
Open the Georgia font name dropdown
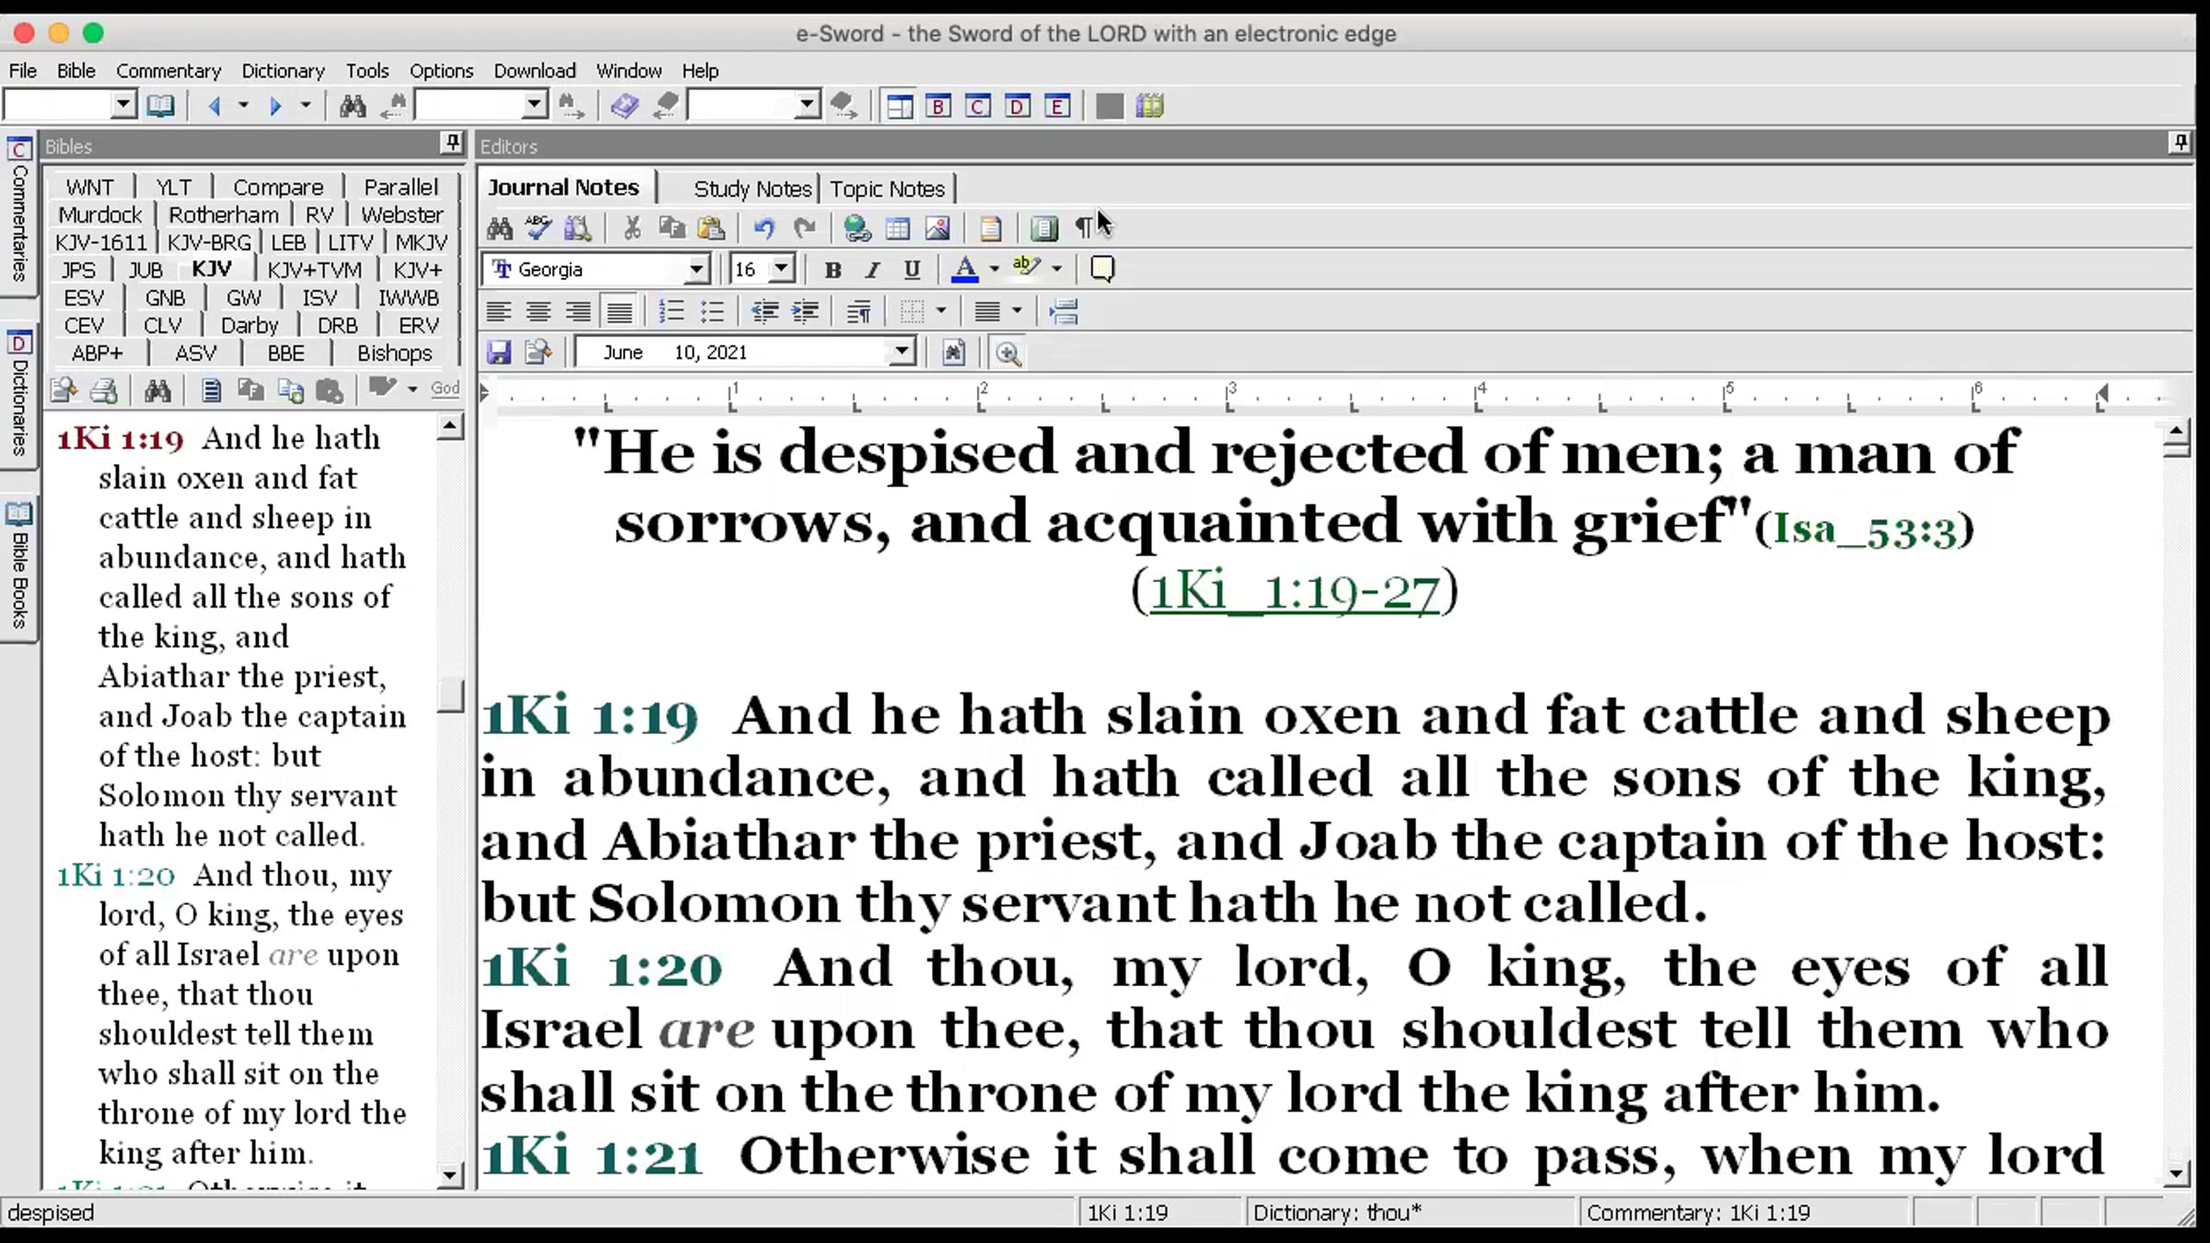[697, 269]
